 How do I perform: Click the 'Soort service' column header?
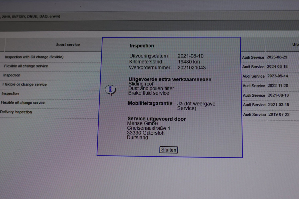(68, 45)
